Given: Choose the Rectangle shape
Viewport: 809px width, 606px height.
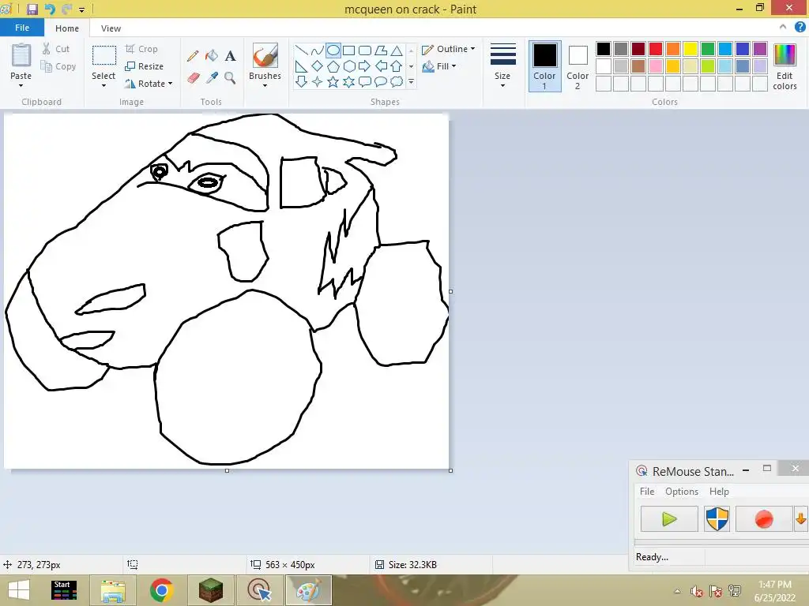Looking at the screenshot, I should point(348,50).
